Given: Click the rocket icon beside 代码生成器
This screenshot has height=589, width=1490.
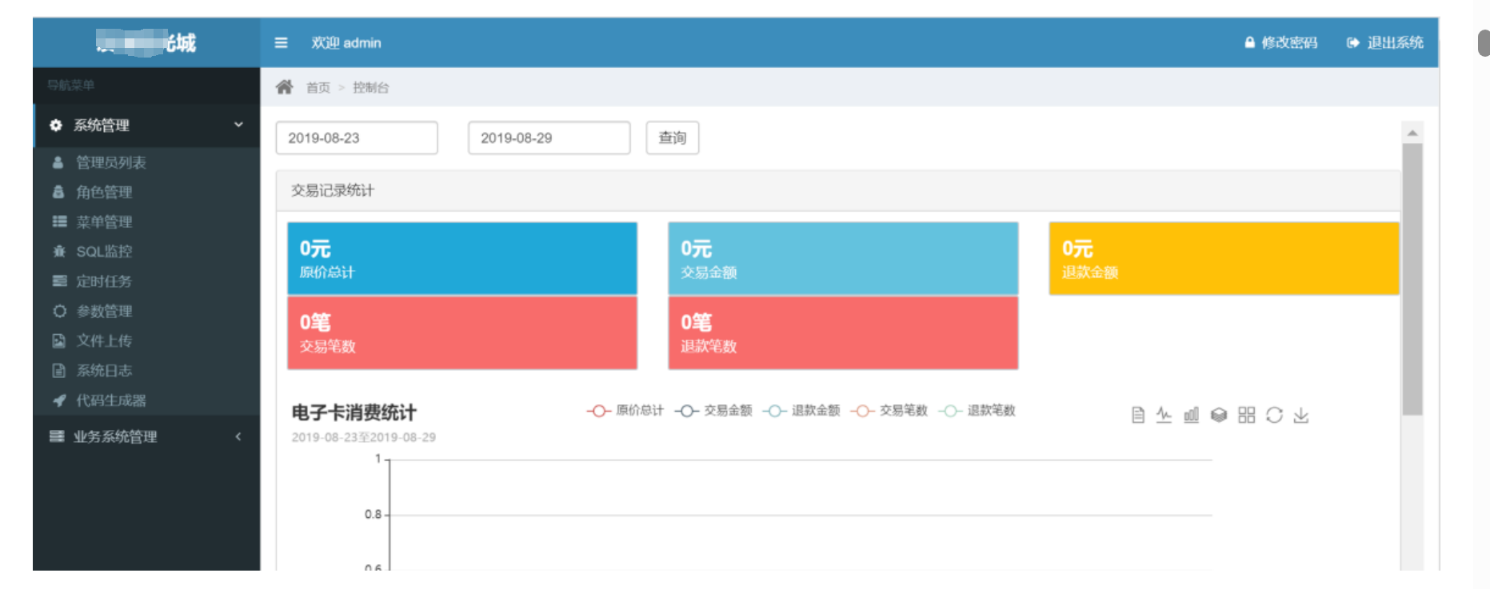Looking at the screenshot, I should click(58, 400).
